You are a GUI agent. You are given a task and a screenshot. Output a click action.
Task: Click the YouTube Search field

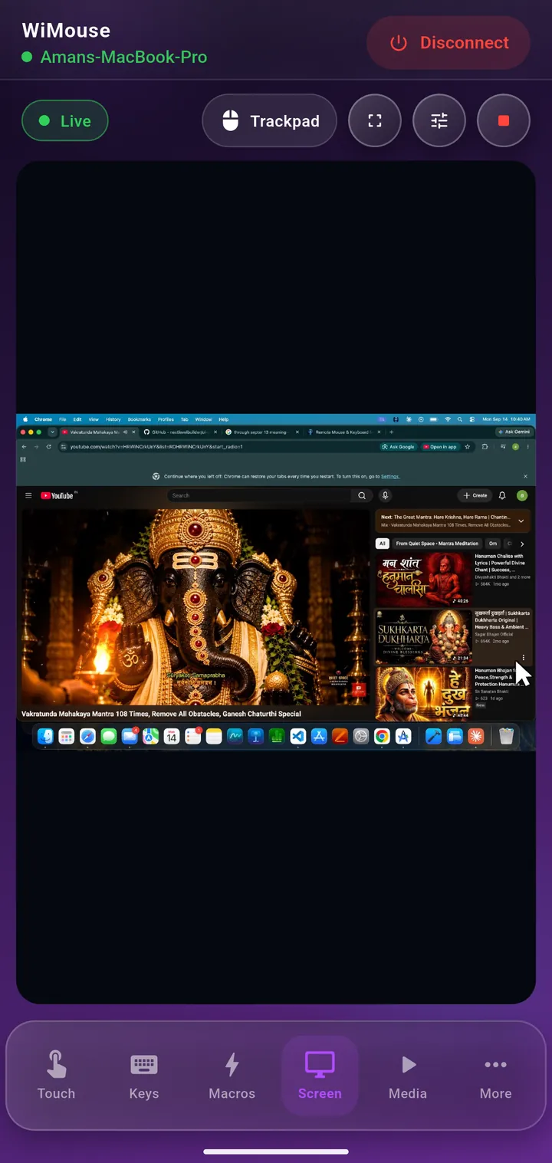[x=259, y=496]
